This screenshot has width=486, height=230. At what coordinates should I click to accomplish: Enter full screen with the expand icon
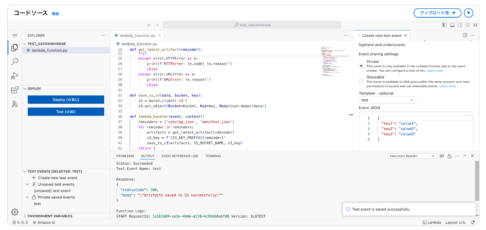pyautogui.click(x=475, y=25)
